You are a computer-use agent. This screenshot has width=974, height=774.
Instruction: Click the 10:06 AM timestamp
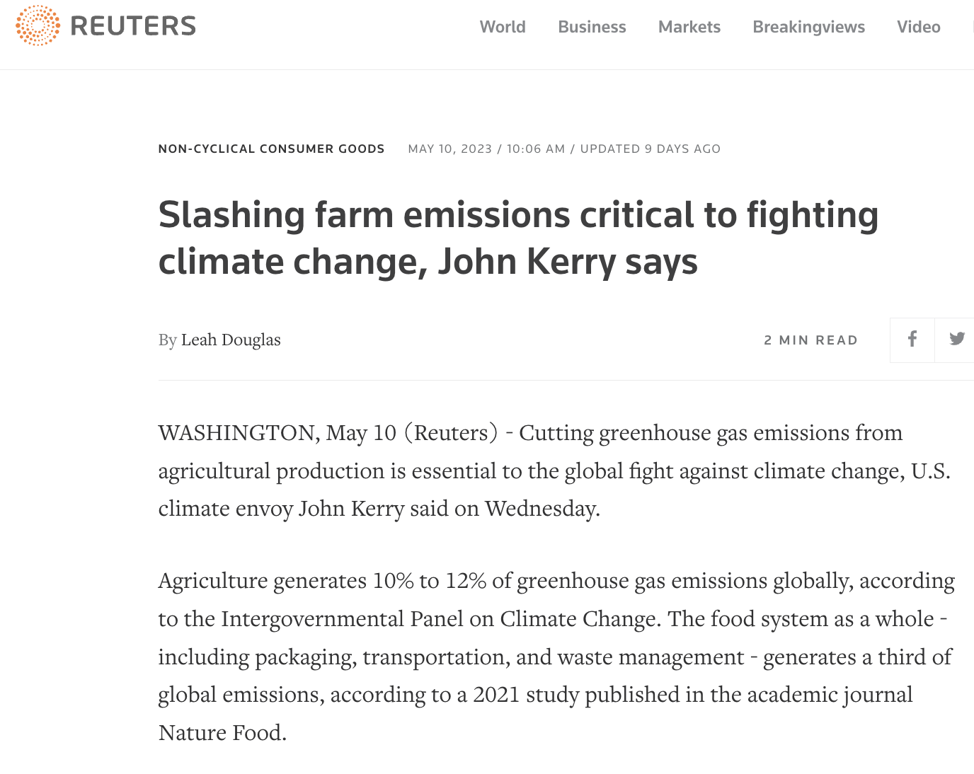pos(535,149)
